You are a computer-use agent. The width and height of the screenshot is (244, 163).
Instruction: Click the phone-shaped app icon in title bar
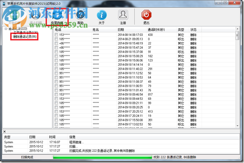click(4, 4)
